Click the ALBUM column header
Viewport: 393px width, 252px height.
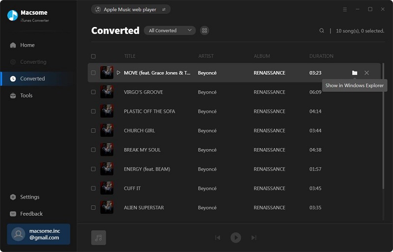262,56
